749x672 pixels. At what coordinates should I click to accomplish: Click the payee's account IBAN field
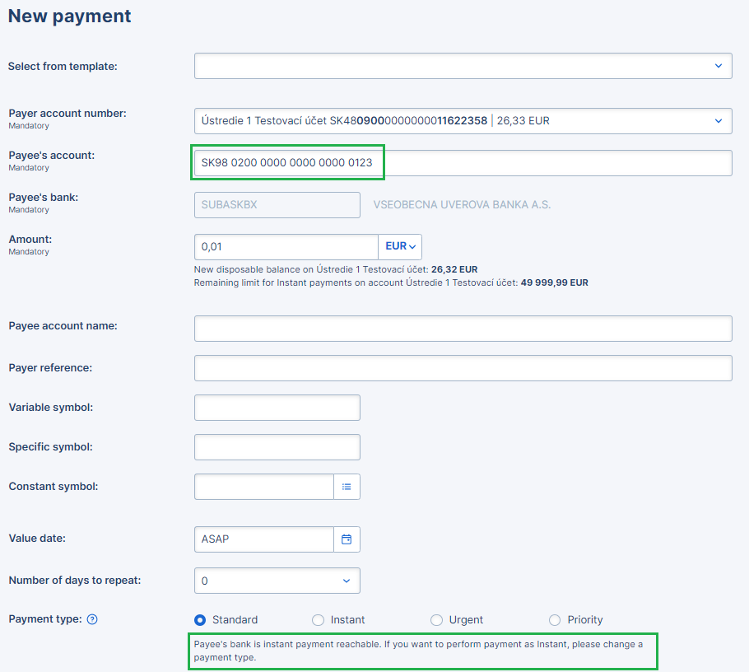pyautogui.click(x=463, y=163)
